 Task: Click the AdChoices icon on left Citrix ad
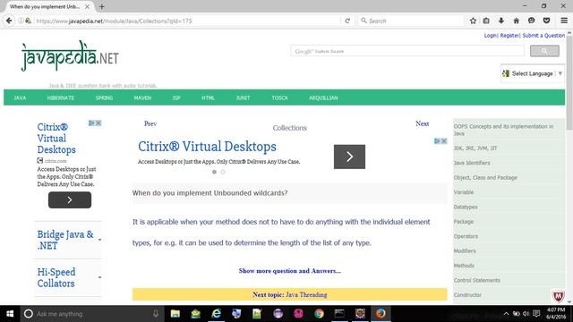[x=91, y=123]
